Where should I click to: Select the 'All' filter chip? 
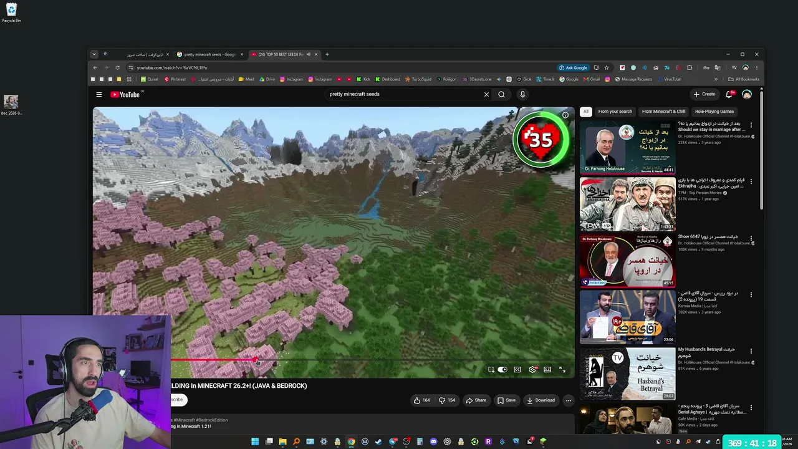pyautogui.click(x=585, y=112)
